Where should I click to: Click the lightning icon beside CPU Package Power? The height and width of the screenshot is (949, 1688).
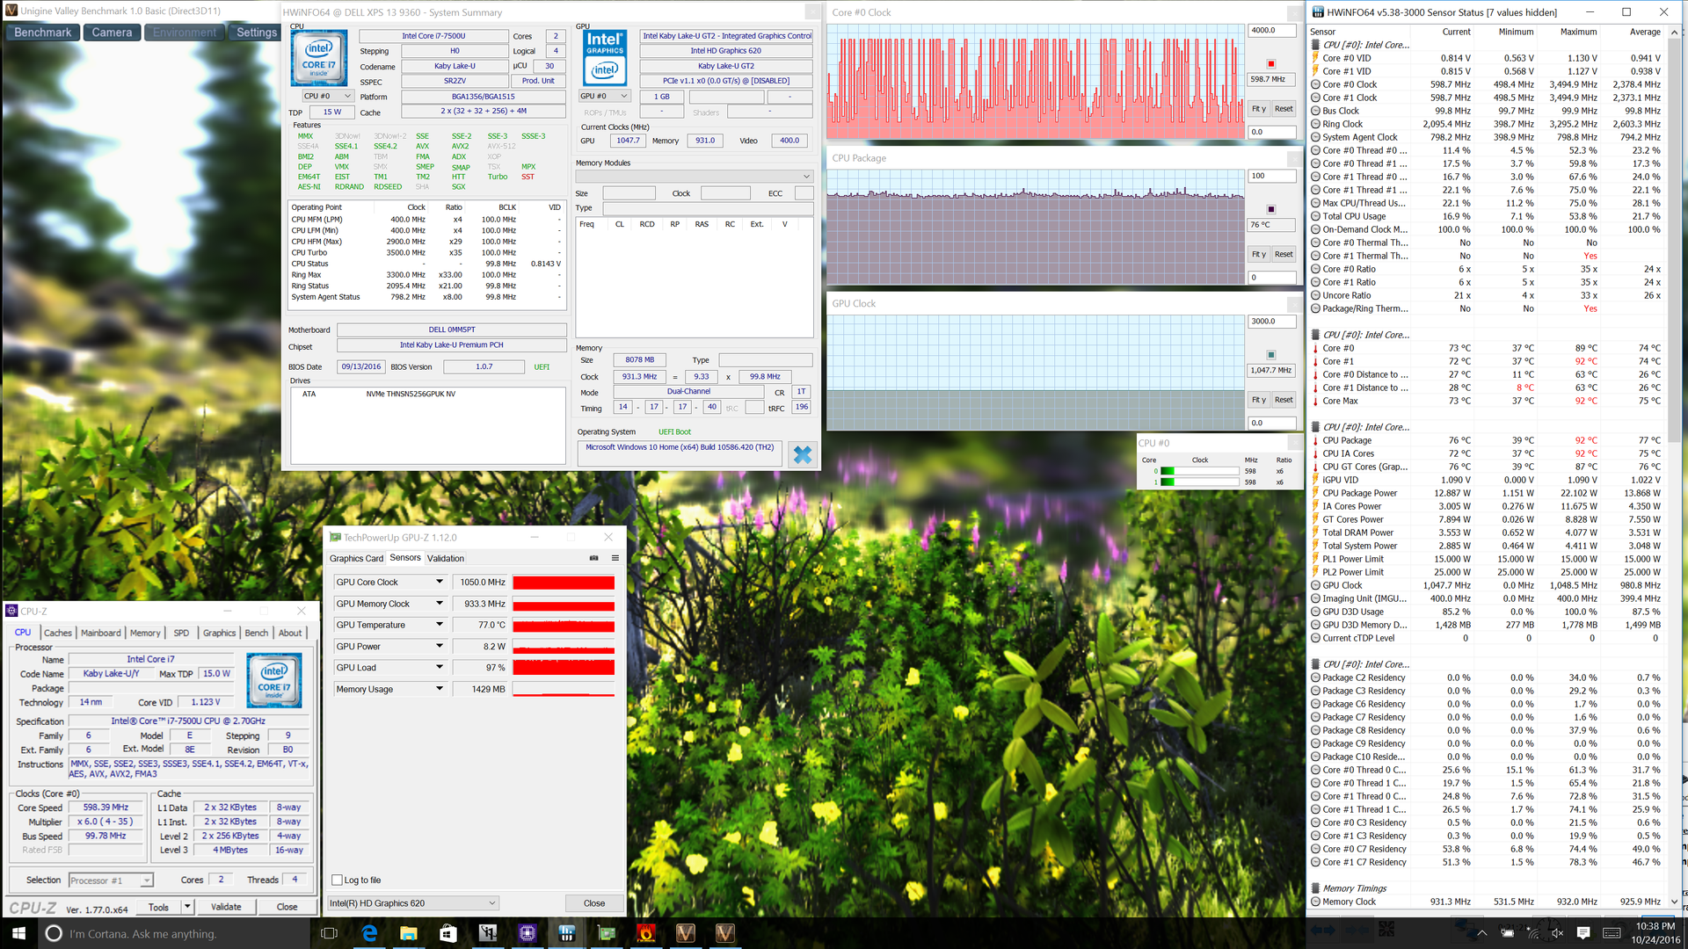tap(1315, 493)
